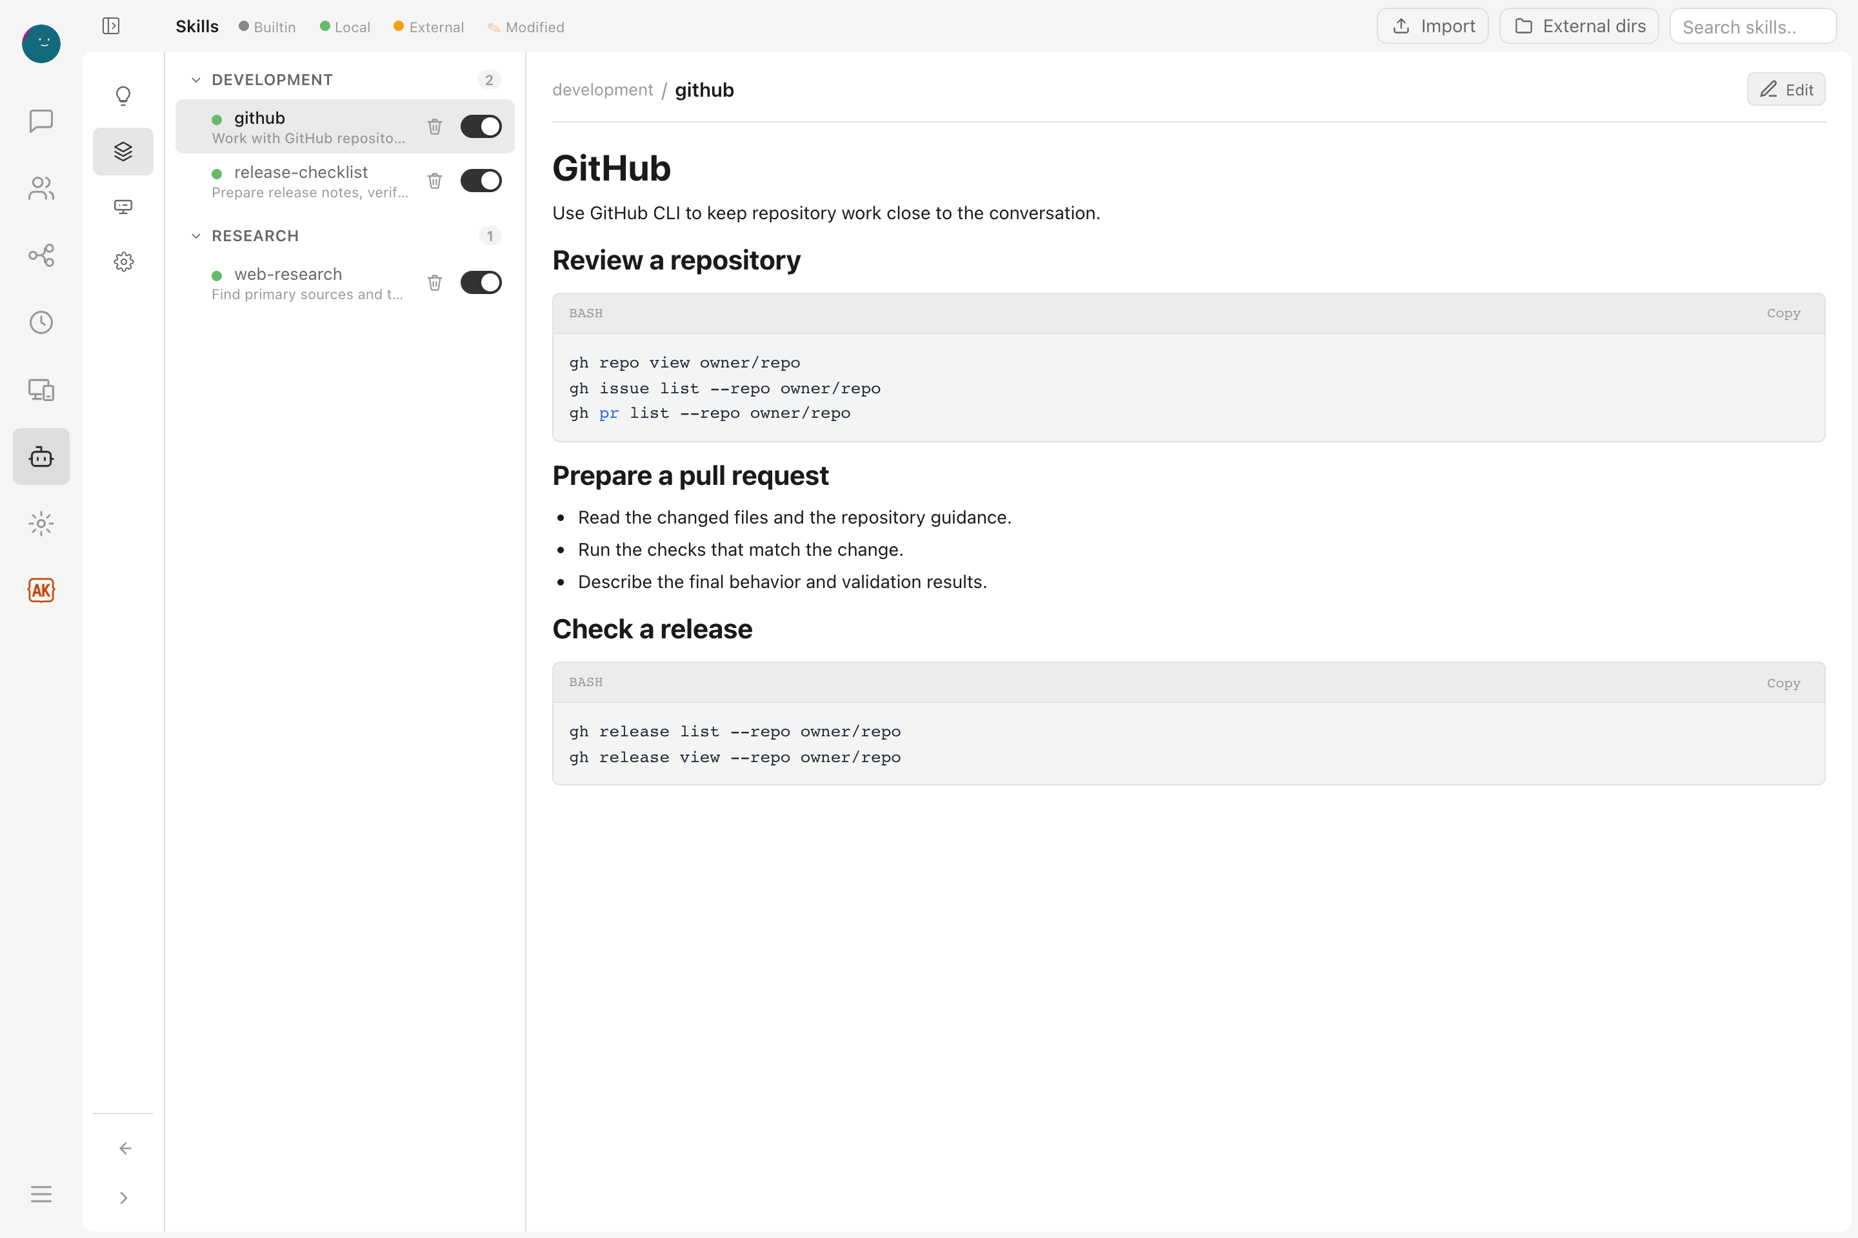Open the clock history sidebar icon

point(41,322)
